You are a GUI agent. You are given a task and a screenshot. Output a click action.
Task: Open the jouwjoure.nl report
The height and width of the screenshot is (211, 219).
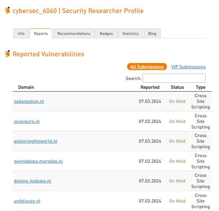click(x=27, y=122)
